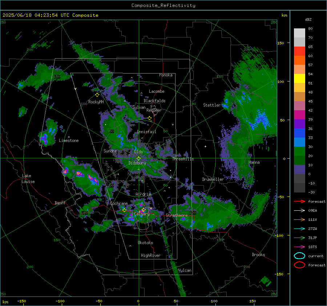Click the Cochrane city label
Image resolution: width=327 pixels, height=306 pixels.
pos(119,203)
